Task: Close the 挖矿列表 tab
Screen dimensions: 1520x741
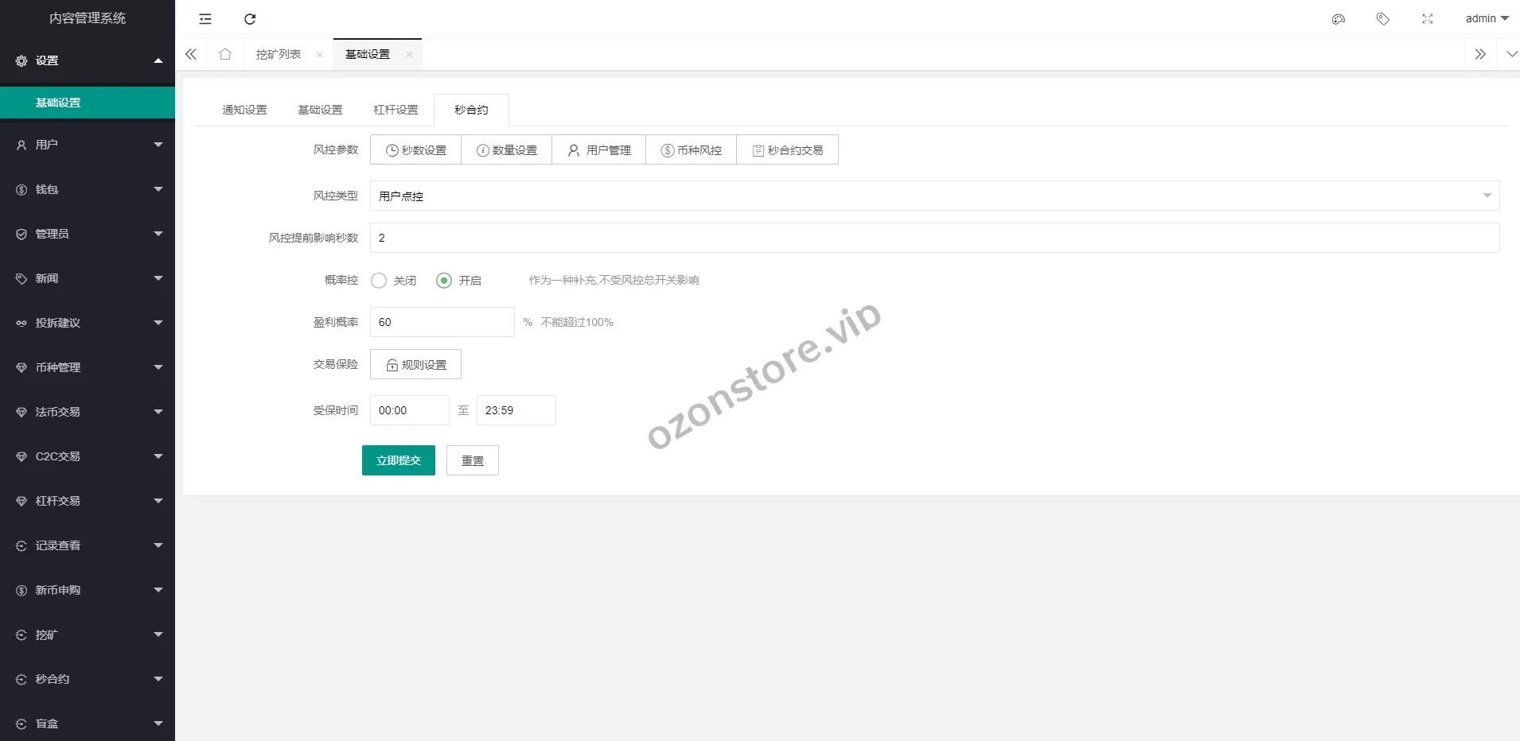Action: coord(320,55)
